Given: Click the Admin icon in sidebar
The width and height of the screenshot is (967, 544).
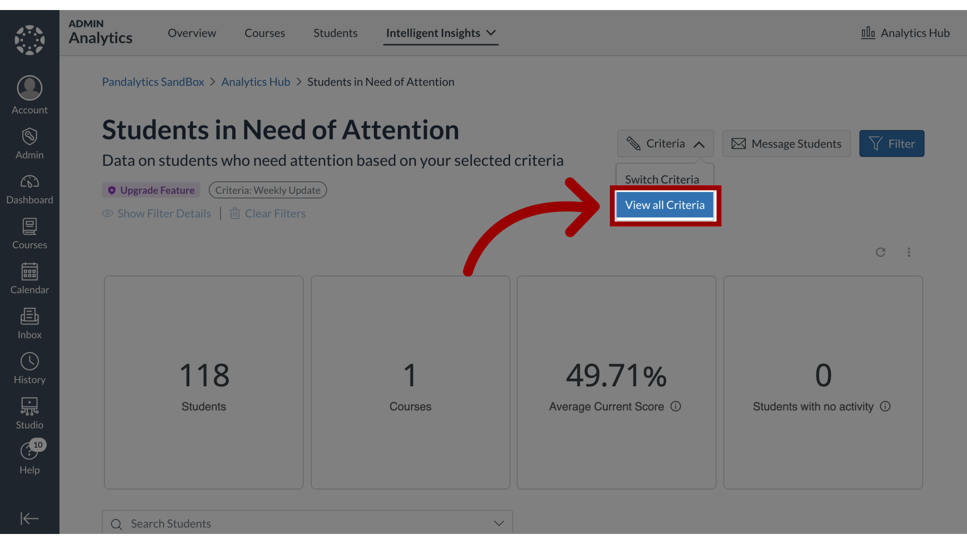Looking at the screenshot, I should pos(29,143).
